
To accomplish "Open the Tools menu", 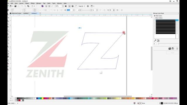I will pyautogui.click(x=54, y=3).
